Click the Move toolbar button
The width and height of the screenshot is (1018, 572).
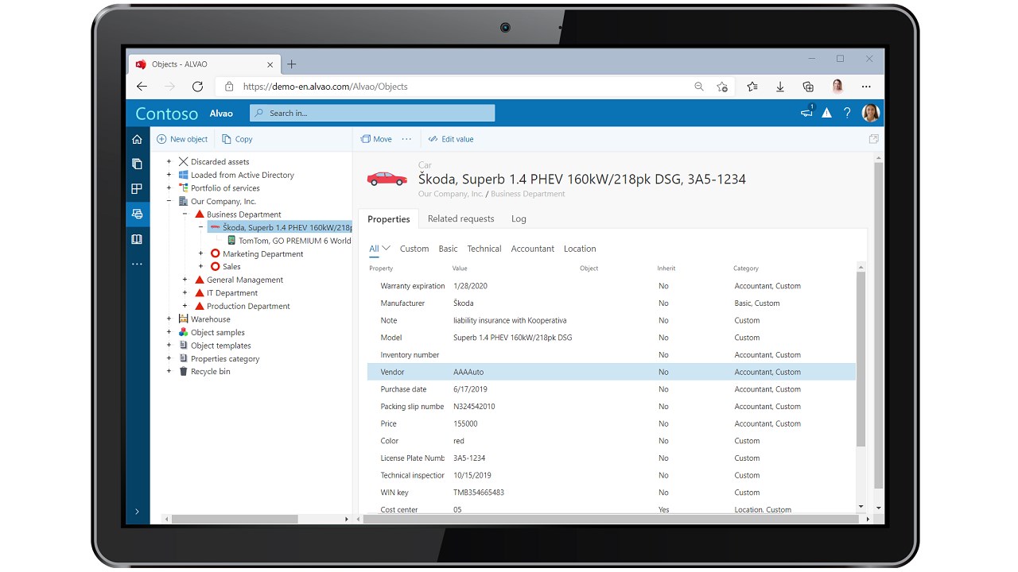pyautogui.click(x=376, y=139)
